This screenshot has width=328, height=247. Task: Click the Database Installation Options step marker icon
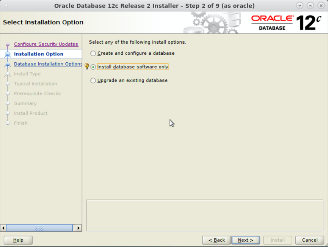8,64
